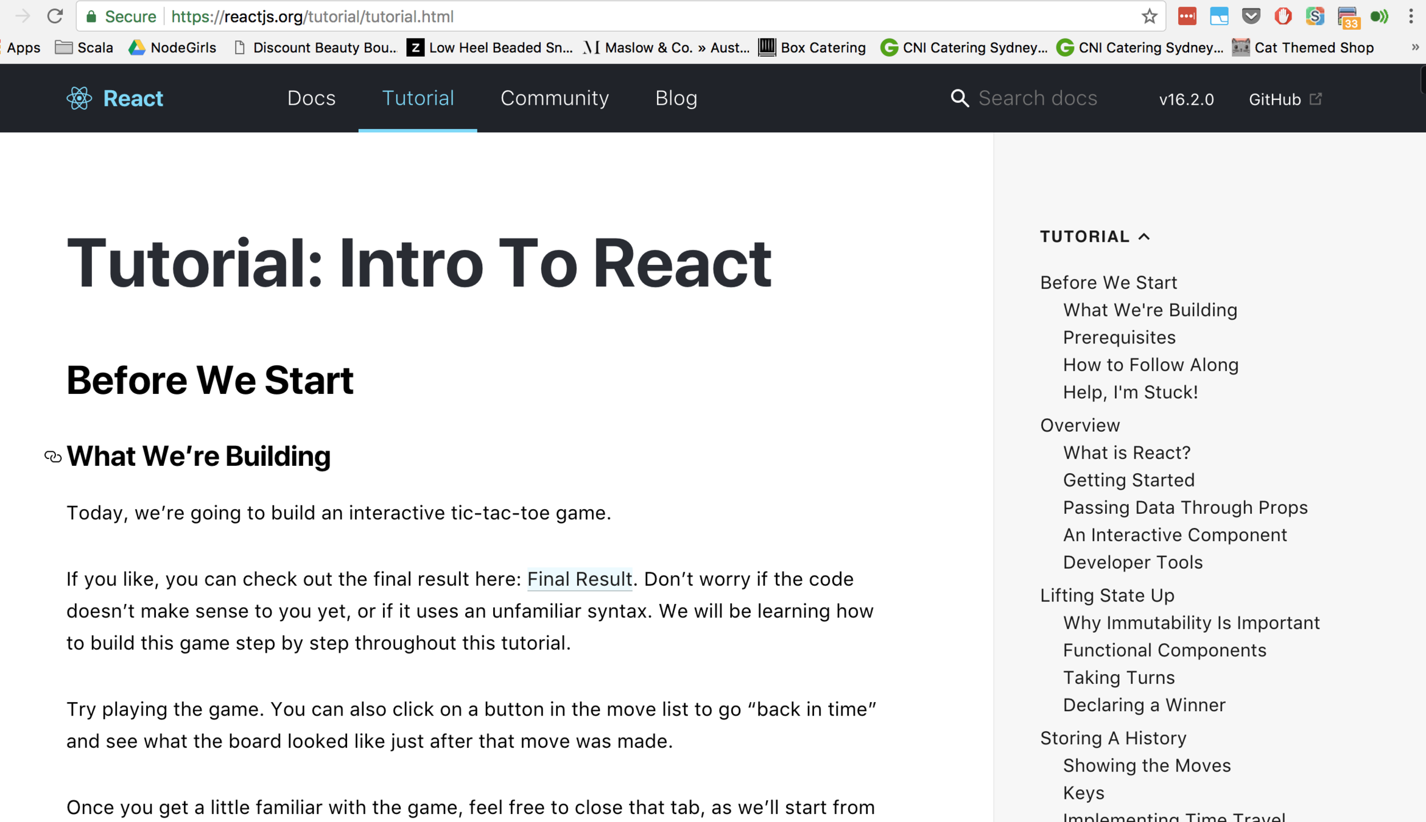The image size is (1426, 822).
Task: Click the Search docs input field
Action: pos(1038,99)
